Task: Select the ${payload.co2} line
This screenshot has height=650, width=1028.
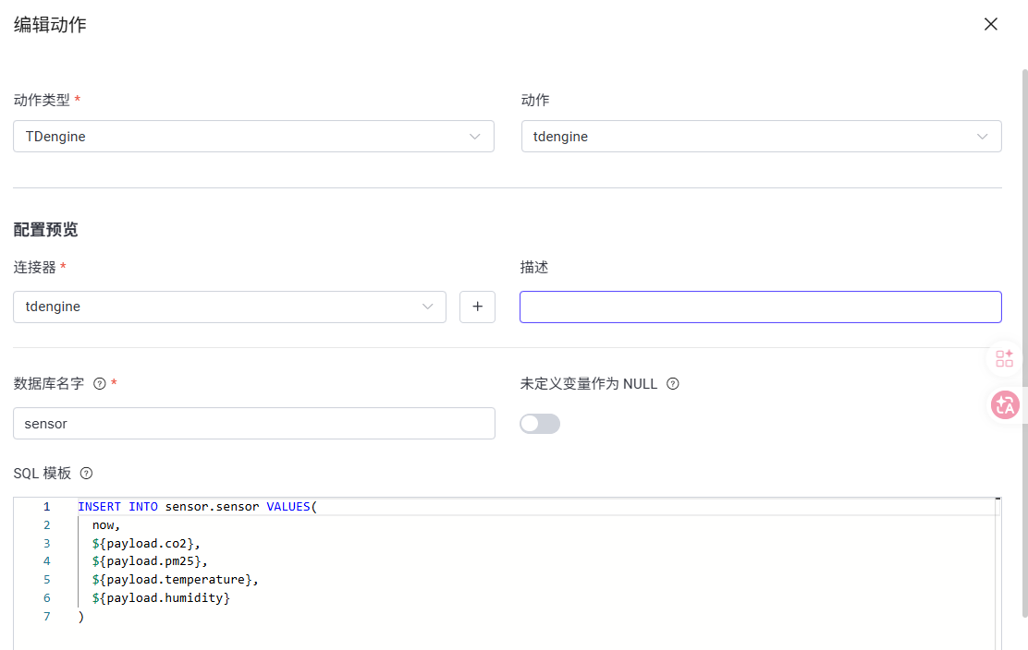Action: (146, 543)
